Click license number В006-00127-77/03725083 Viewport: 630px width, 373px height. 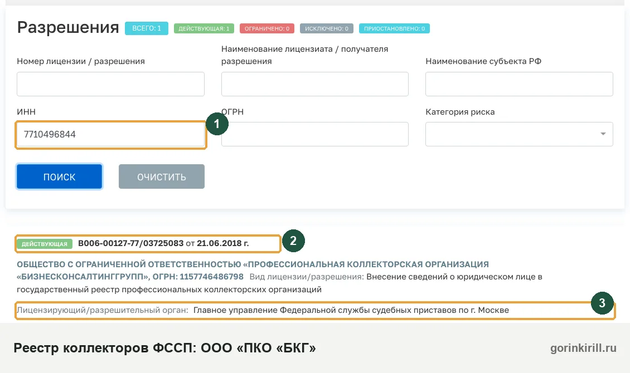pos(130,243)
